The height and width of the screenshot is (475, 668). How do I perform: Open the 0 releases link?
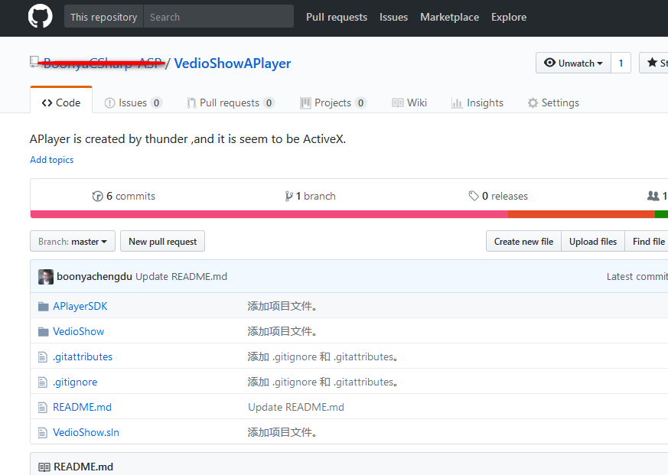[498, 196]
